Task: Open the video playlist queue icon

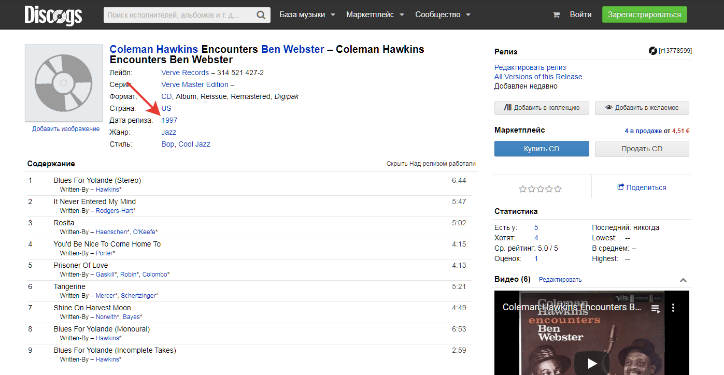Action: click(656, 308)
